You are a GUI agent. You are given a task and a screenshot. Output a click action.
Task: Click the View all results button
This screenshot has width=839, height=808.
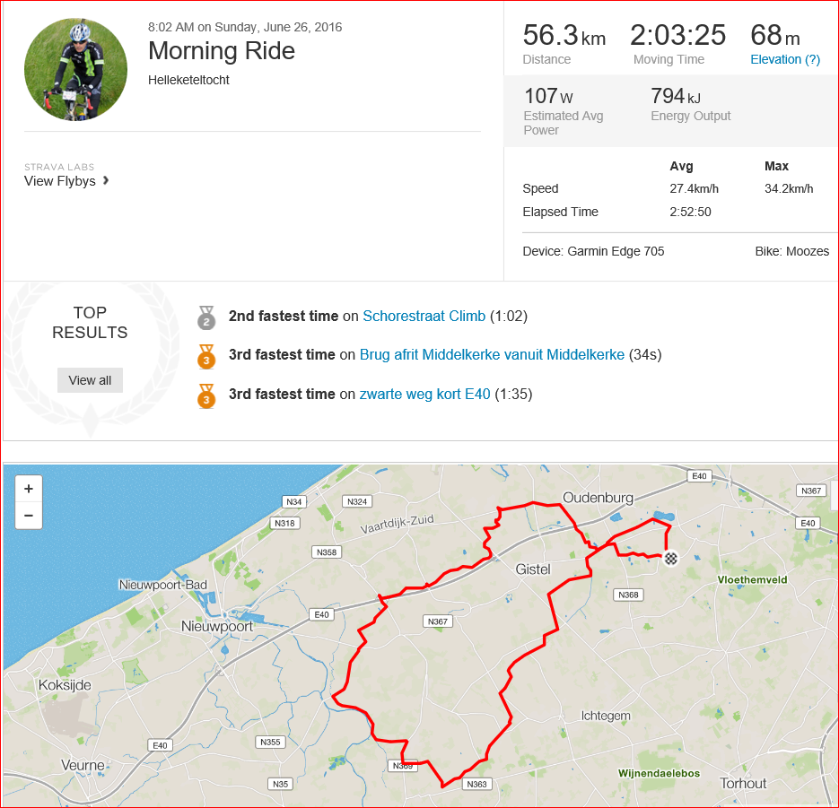90,380
